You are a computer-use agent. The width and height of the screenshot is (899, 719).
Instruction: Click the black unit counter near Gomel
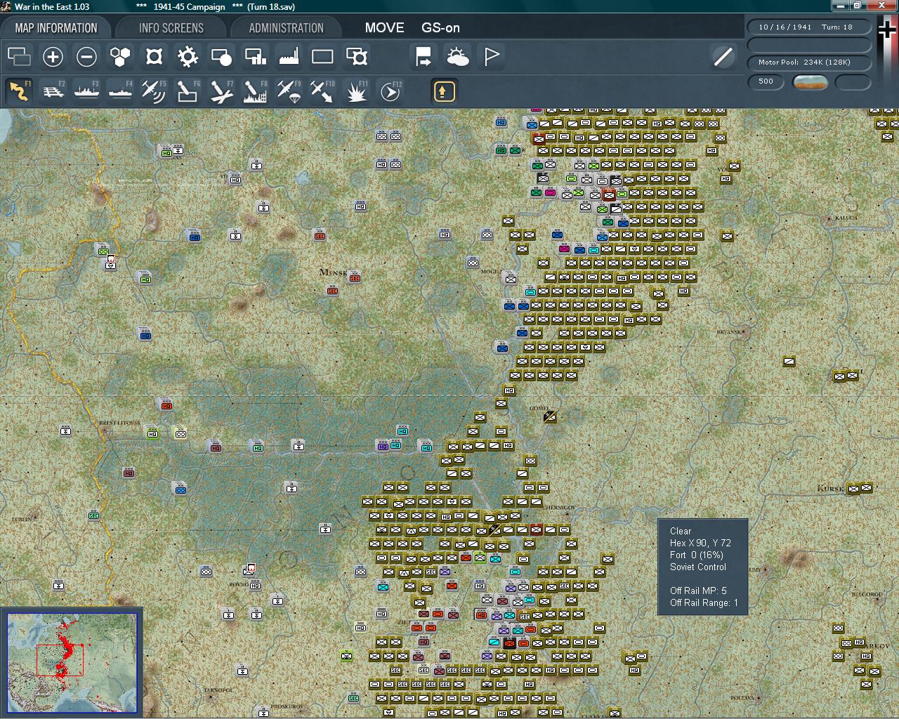(550, 417)
